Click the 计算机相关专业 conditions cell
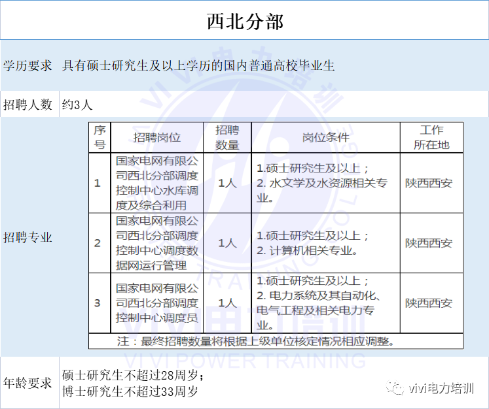 pos(326,243)
